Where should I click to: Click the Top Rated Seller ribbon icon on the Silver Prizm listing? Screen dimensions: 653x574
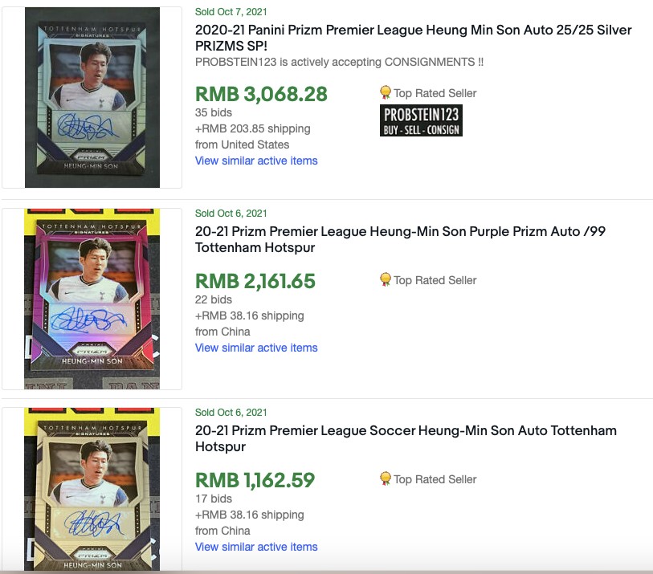(386, 92)
